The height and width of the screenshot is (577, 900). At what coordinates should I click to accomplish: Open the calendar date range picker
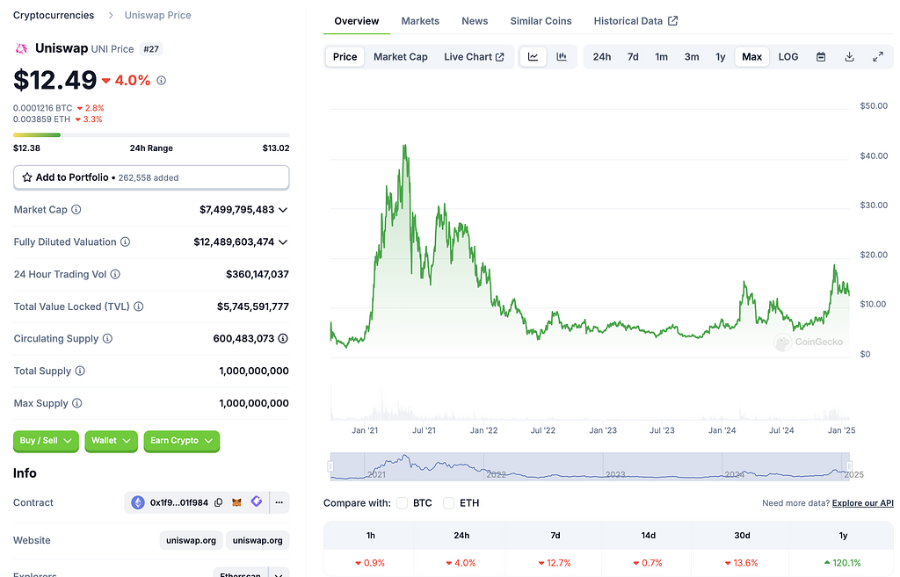pos(821,57)
